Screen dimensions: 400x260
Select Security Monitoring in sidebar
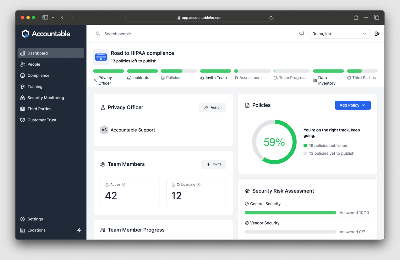pos(51,98)
